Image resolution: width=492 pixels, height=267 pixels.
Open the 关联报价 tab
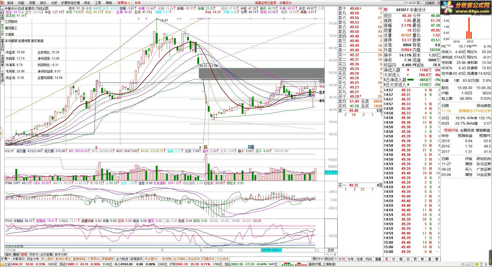[x=18, y=259]
